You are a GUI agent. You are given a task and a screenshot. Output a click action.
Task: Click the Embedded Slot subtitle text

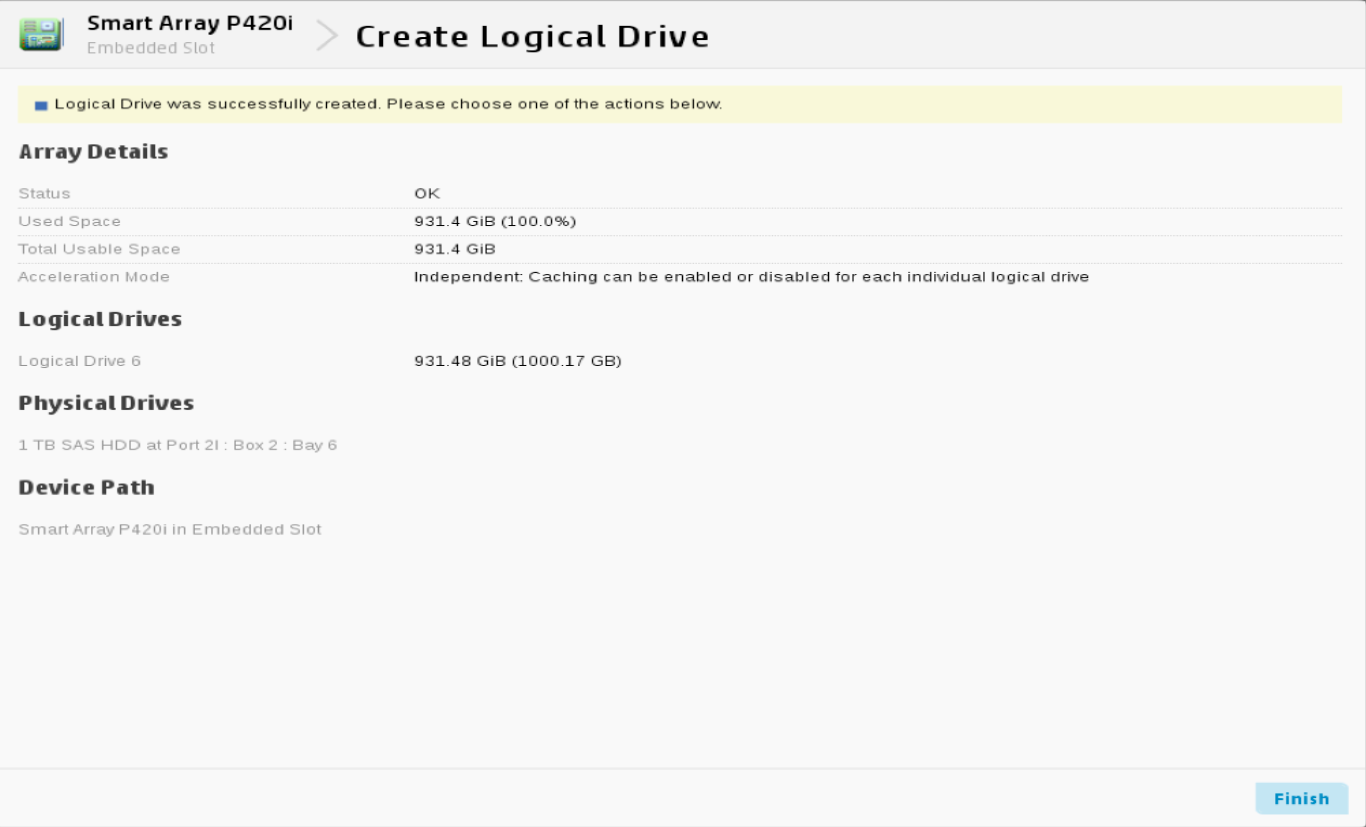(x=151, y=48)
